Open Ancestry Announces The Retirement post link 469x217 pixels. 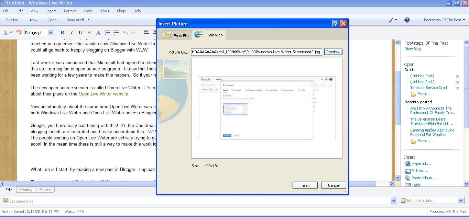pyautogui.click(x=433, y=110)
